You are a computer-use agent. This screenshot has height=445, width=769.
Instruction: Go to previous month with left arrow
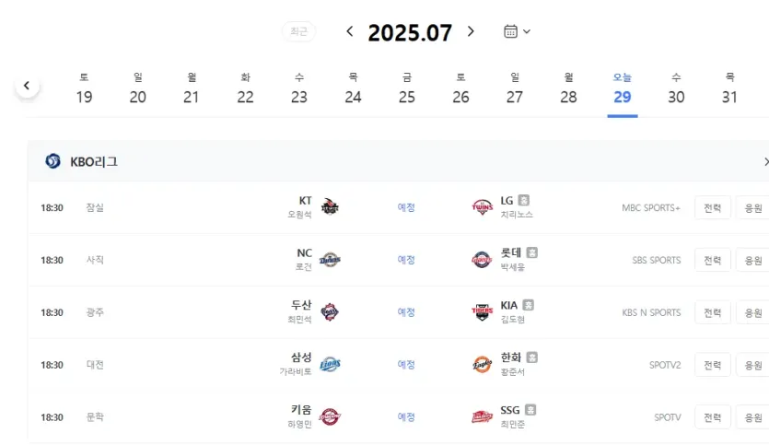click(x=350, y=31)
